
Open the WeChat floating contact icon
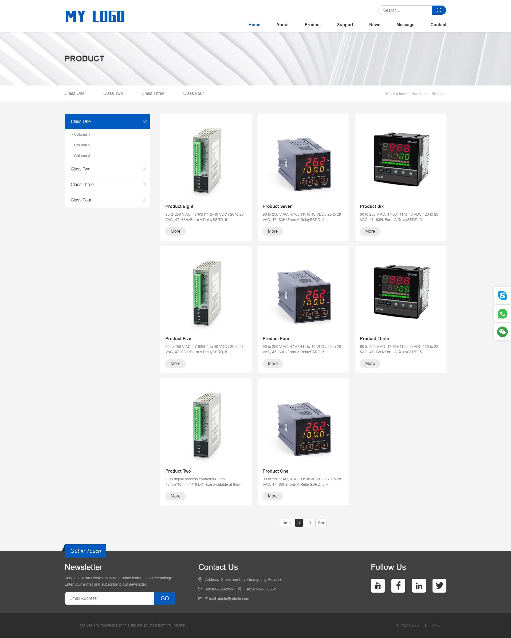pyautogui.click(x=502, y=332)
